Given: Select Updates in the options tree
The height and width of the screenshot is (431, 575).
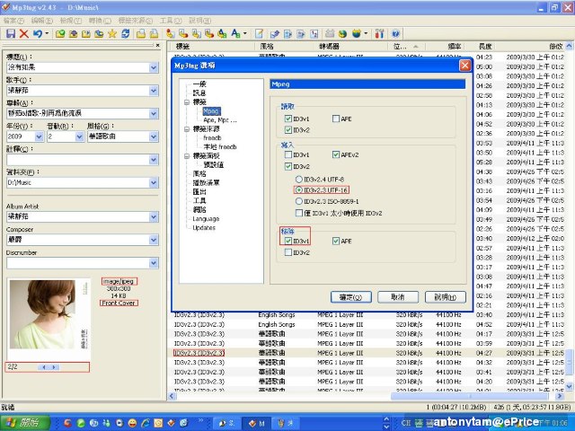Looking at the screenshot, I should tap(204, 227).
